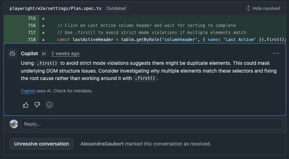
Task: Add a thumbs down reaction
Action: tap(37, 105)
